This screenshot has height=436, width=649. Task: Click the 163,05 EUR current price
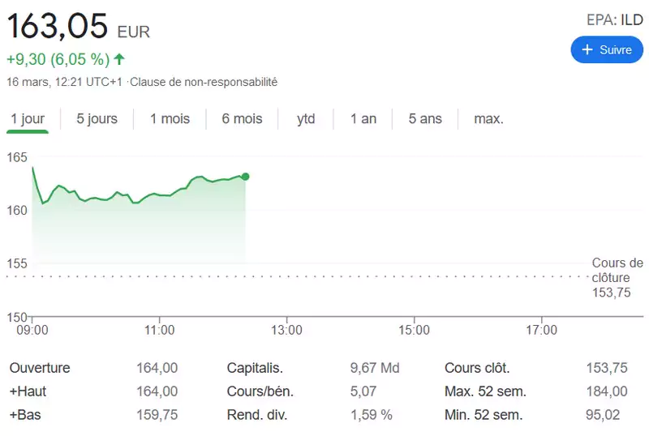point(58,26)
